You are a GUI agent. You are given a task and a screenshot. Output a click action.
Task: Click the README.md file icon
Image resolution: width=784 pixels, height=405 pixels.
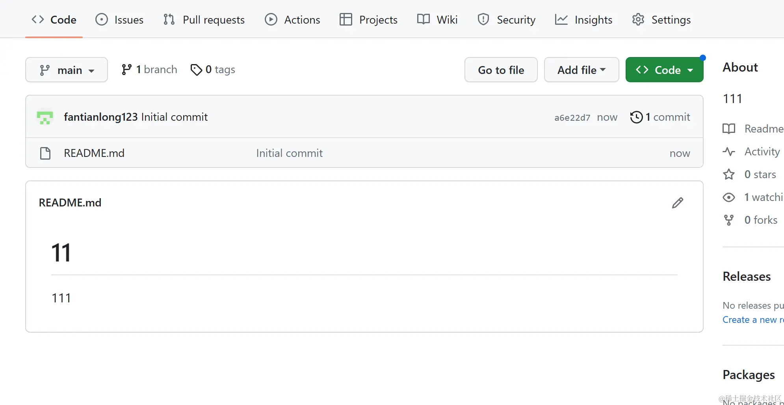click(x=45, y=153)
